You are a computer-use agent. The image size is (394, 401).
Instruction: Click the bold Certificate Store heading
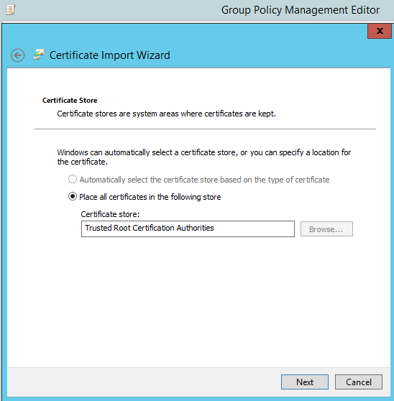click(x=70, y=101)
